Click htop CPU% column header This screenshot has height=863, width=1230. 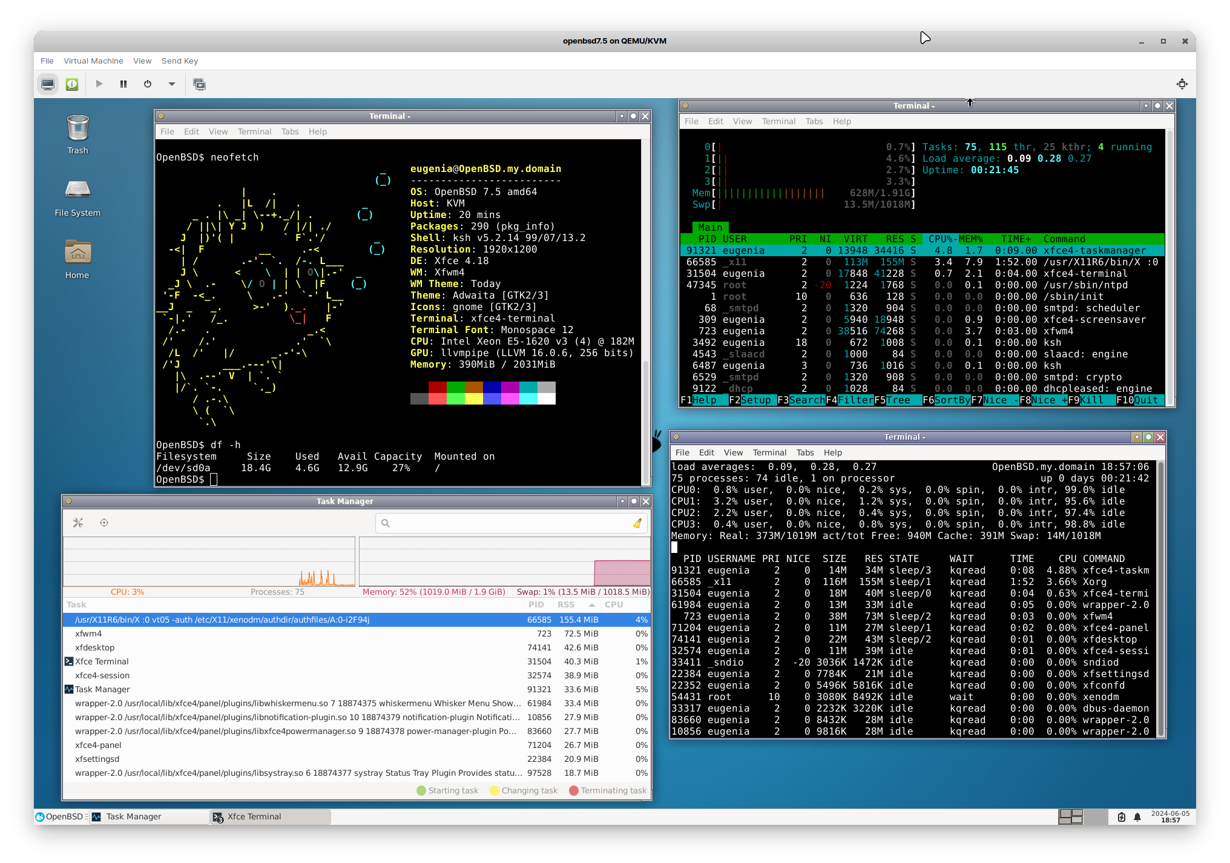pyautogui.click(x=940, y=239)
